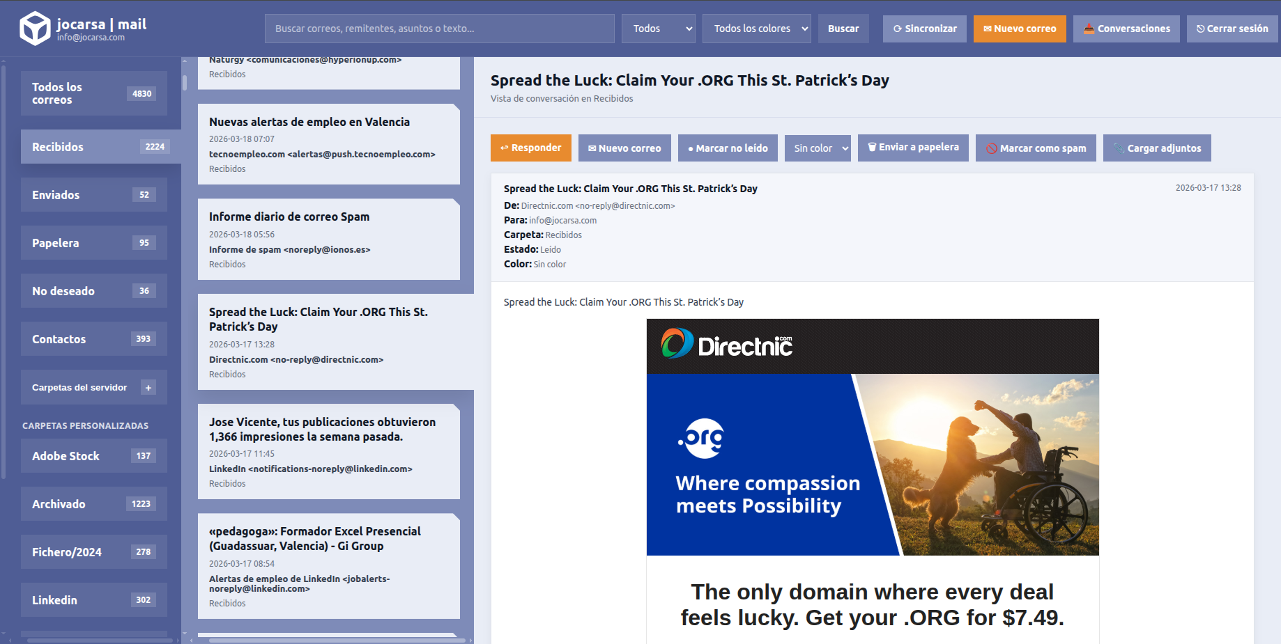Add server folder with plus button
The height and width of the screenshot is (644, 1281).
coord(148,388)
